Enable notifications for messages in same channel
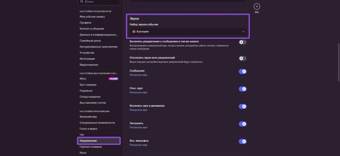 242,42
